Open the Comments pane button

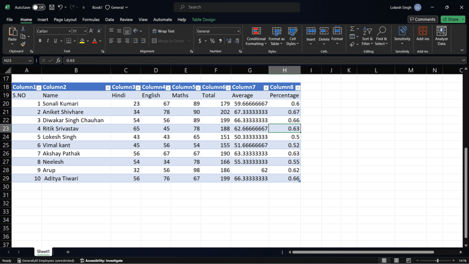[x=423, y=19]
